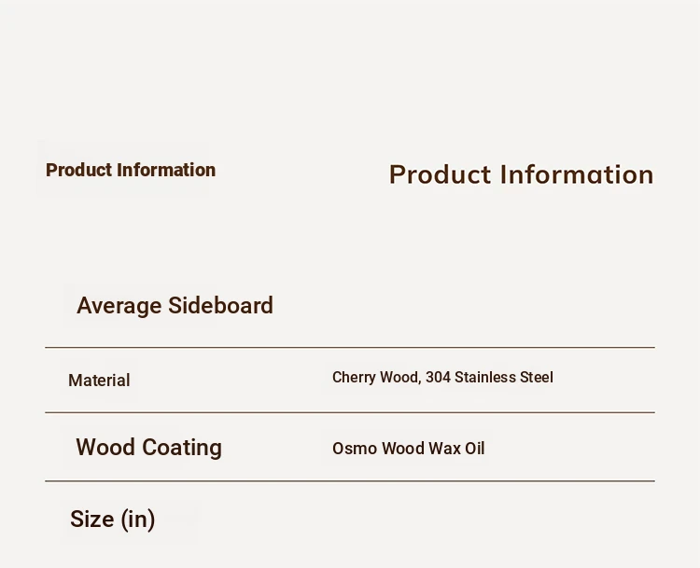Click the divider line under Average Sideboard

[x=350, y=347]
